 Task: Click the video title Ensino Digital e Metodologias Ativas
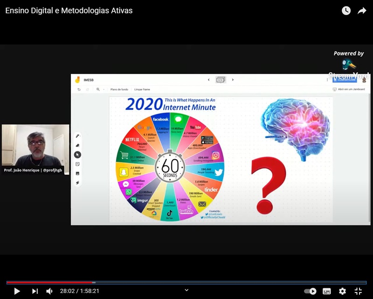click(69, 10)
